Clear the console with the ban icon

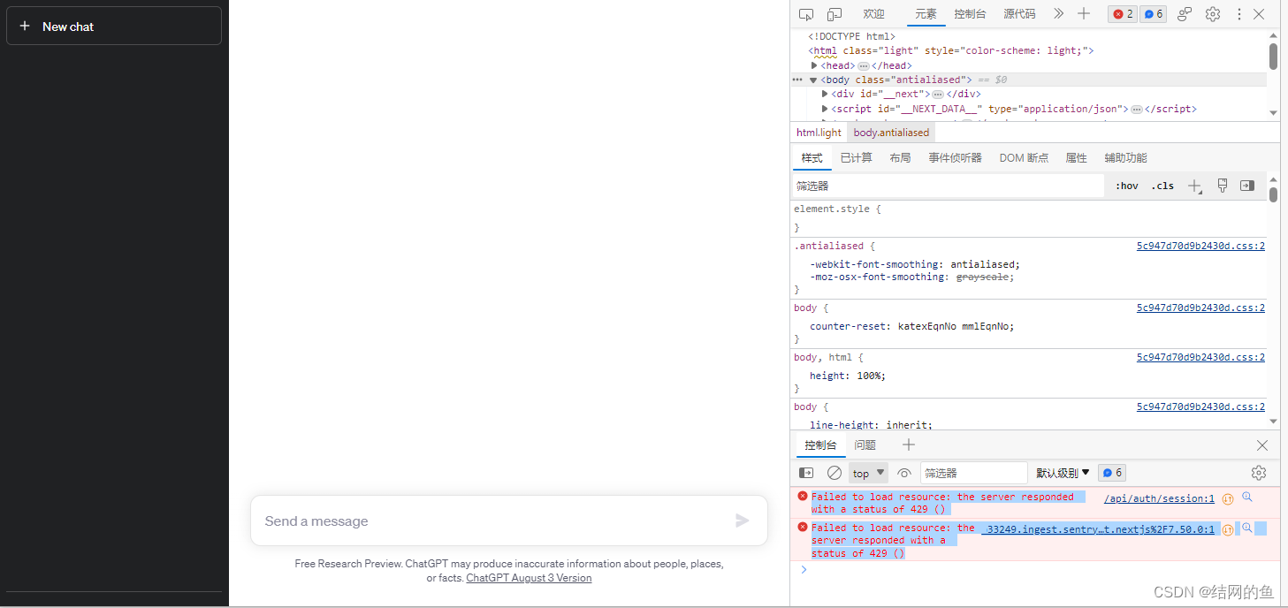(835, 473)
